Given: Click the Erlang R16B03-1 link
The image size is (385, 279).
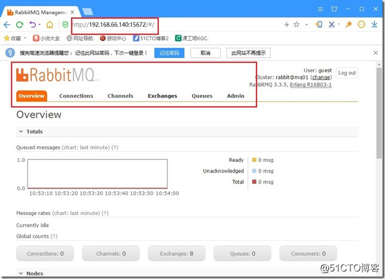Looking at the screenshot, I should pos(311,85).
